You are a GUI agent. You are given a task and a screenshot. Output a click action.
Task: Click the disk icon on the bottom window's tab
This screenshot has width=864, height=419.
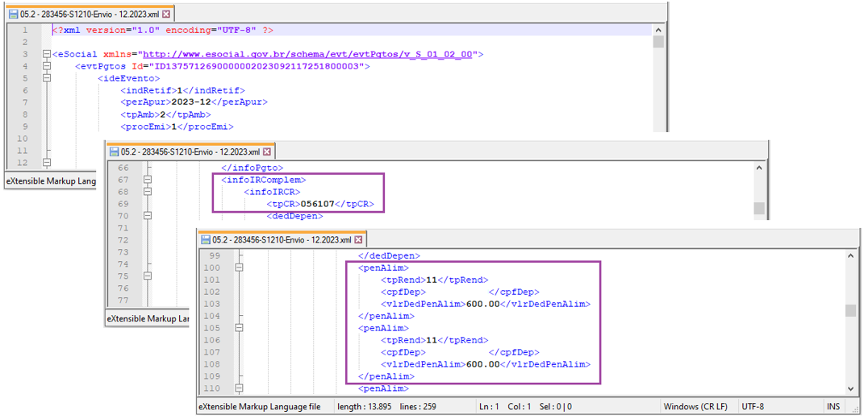pyautogui.click(x=207, y=240)
